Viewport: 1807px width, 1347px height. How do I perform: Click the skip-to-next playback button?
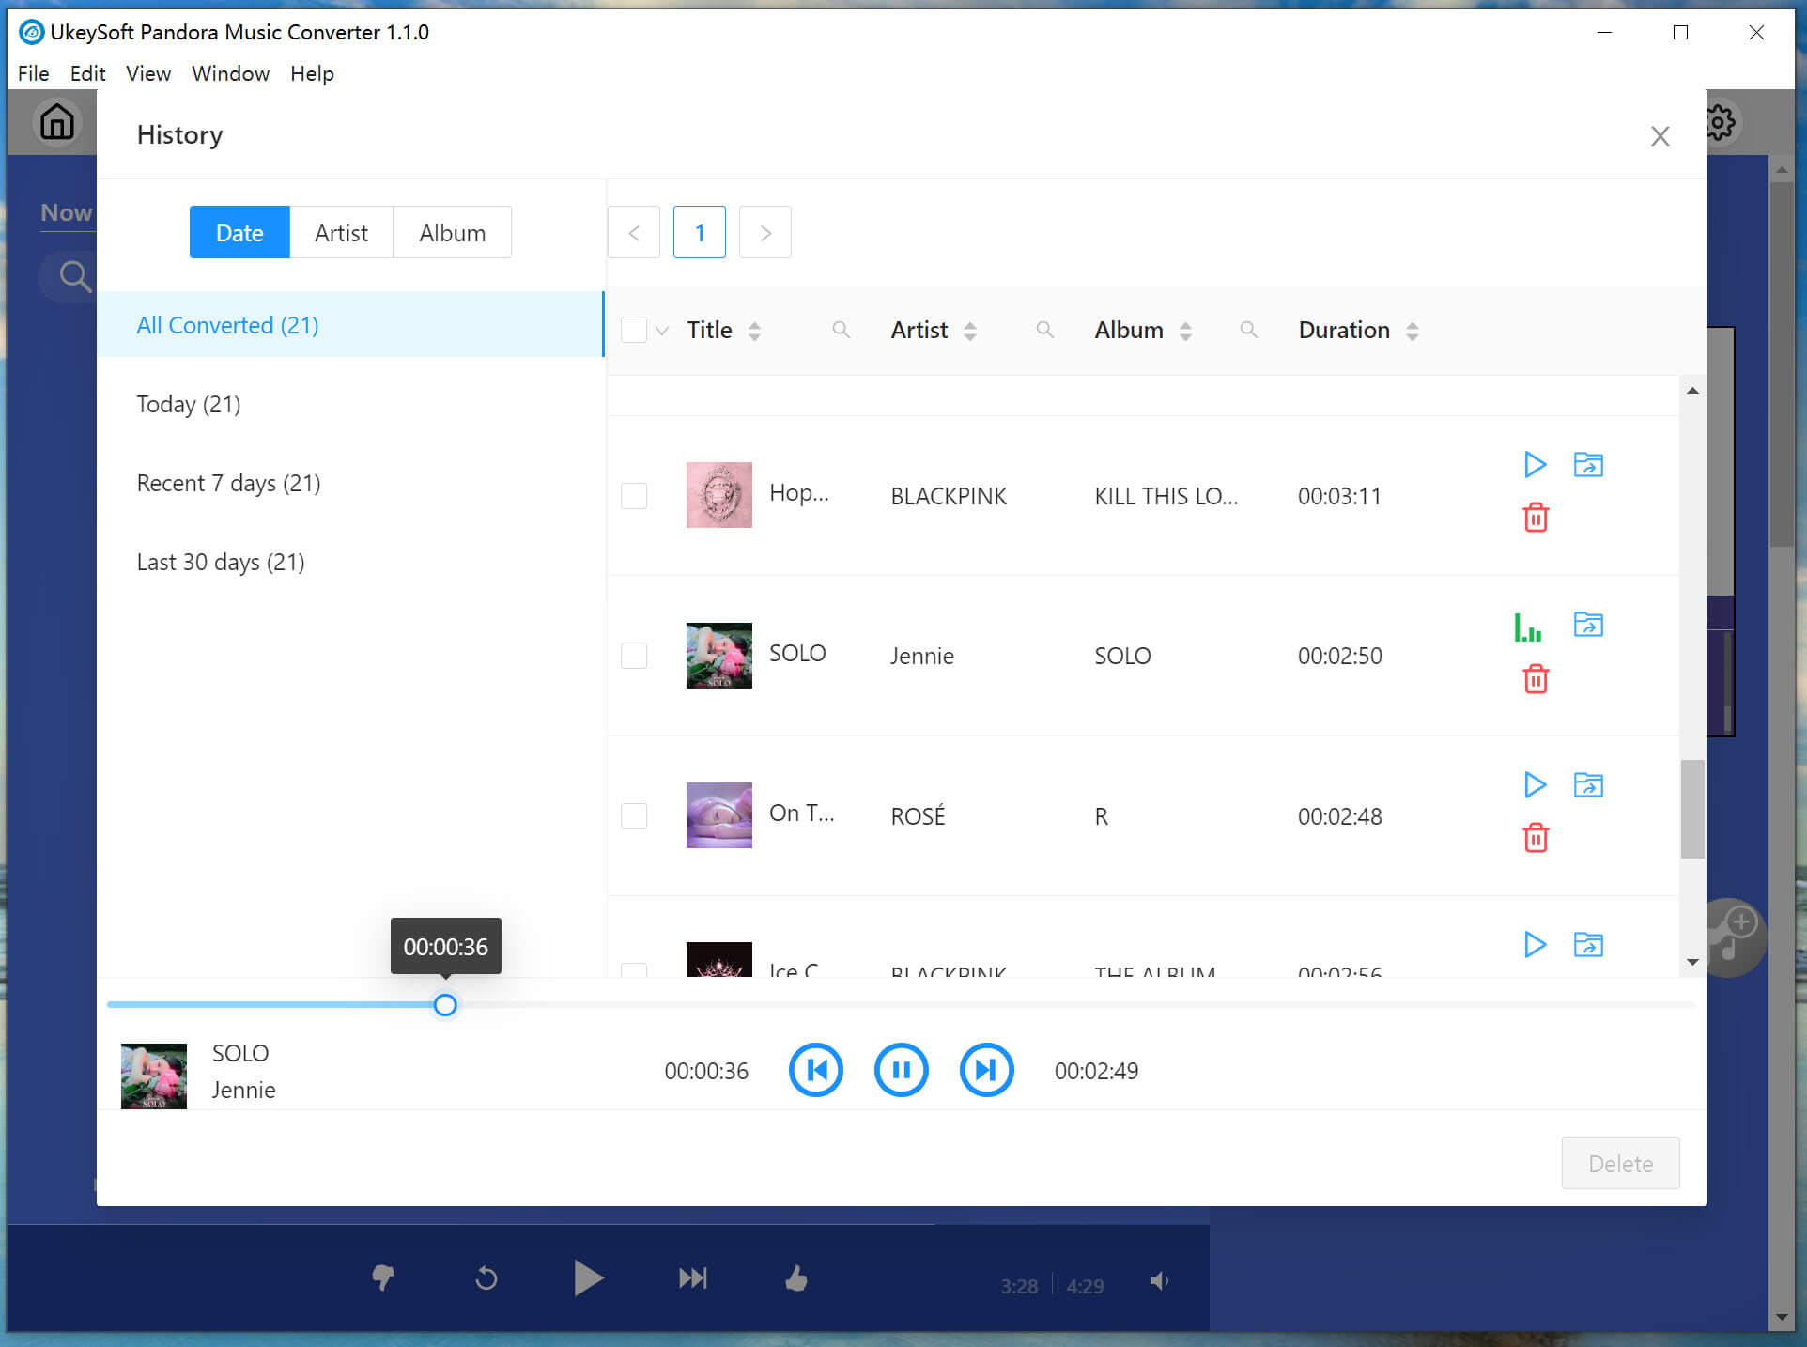coord(986,1071)
